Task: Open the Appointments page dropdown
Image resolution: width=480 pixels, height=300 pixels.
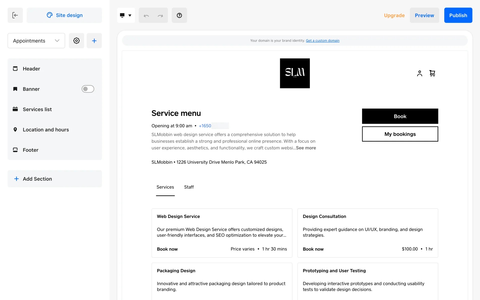Action: click(36, 41)
